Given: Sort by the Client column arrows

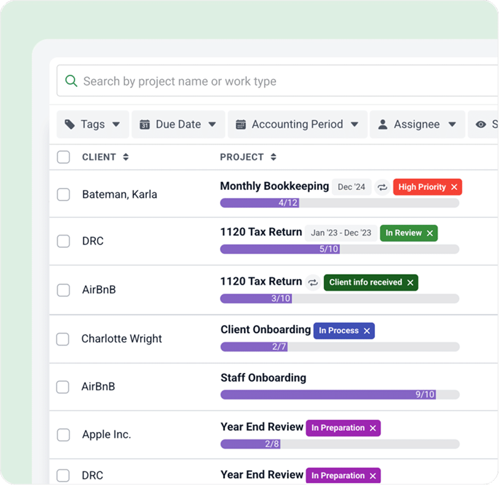Looking at the screenshot, I should [126, 157].
